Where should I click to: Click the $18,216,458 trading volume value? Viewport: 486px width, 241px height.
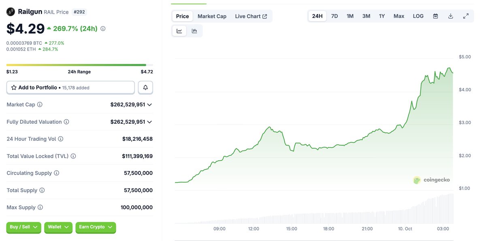[x=137, y=139]
